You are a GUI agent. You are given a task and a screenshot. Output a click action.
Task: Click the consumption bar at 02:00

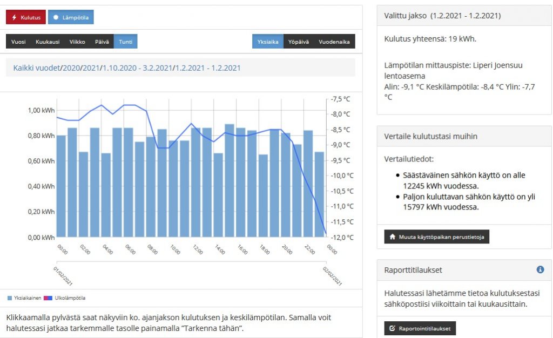[x=84, y=194]
